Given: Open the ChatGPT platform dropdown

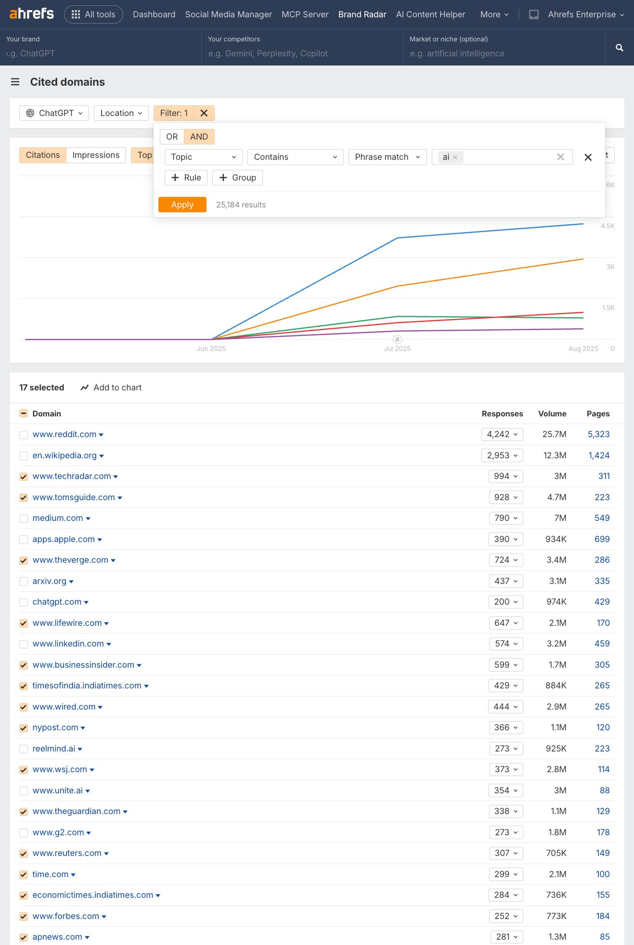Looking at the screenshot, I should click(54, 113).
